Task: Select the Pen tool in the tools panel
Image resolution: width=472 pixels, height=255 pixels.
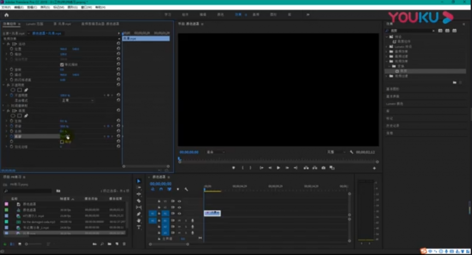Action: (x=139, y=214)
